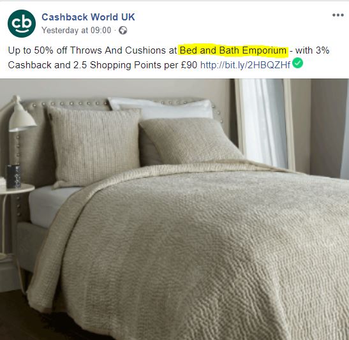
Task: Click the dark mug on bedside table
Action: click(13, 176)
